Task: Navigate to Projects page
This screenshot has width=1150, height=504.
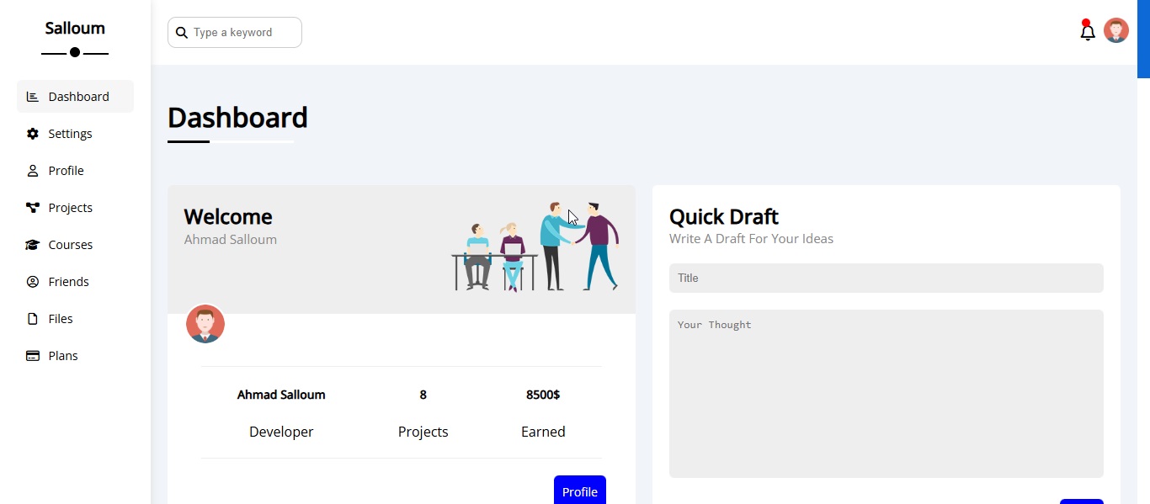Action: [75, 208]
